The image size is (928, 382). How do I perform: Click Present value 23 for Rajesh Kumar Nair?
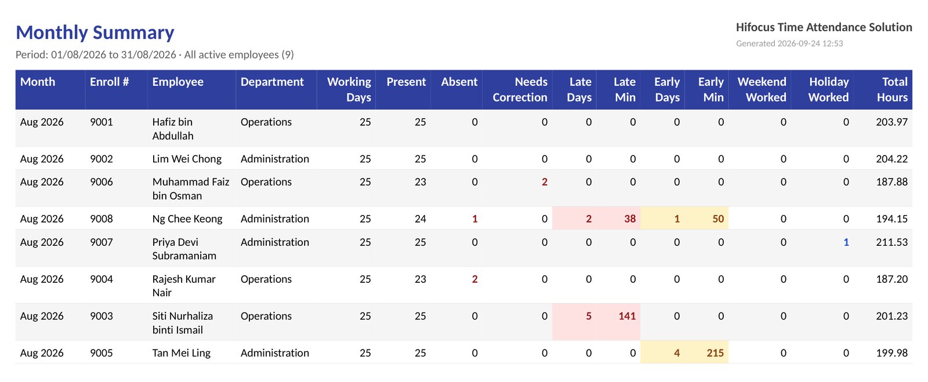pyautogui.click(x=420, y=279)
